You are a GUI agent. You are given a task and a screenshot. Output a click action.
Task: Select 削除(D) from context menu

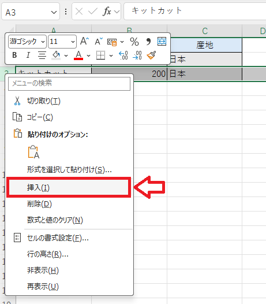pyautogui.click(x=69, y=204)
